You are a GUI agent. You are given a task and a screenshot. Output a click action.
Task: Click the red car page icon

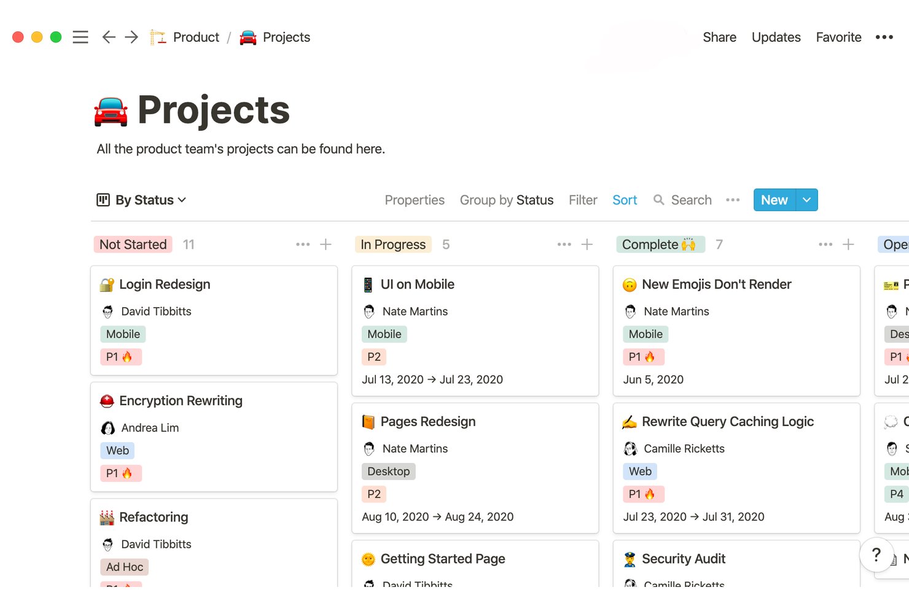[111, 112]
